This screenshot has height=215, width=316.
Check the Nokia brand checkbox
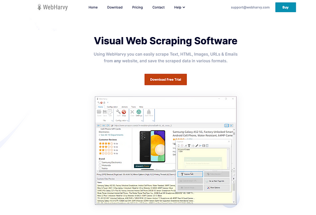[100, 168]
